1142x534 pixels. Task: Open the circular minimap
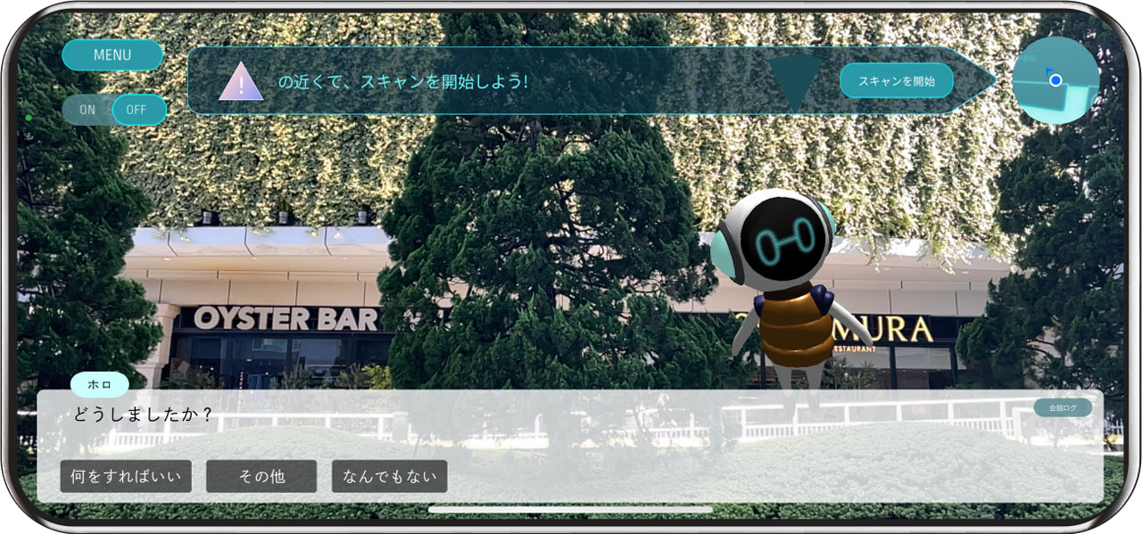point(1055,80)
